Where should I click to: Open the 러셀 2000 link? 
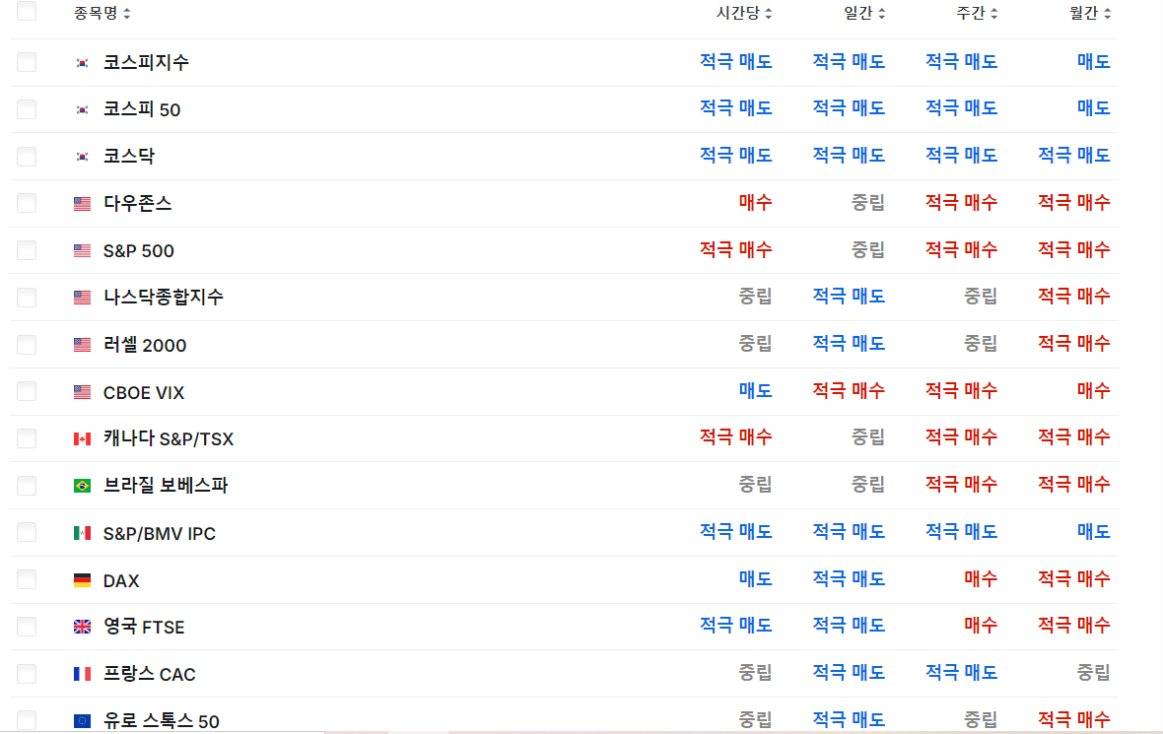tap(145, 345)
